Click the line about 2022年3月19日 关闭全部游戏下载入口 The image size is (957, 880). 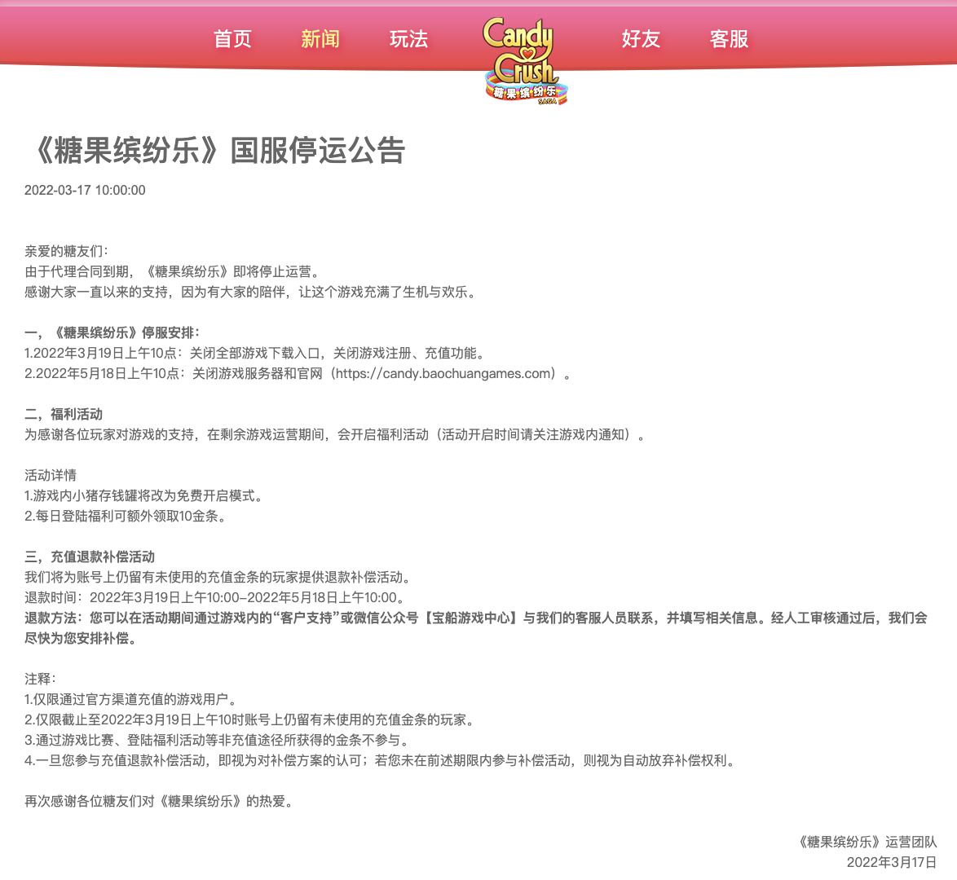pyautogui.click(x=256, y=354)
